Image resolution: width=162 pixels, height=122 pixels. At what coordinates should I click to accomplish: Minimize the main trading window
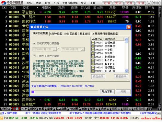click(149, 3)
